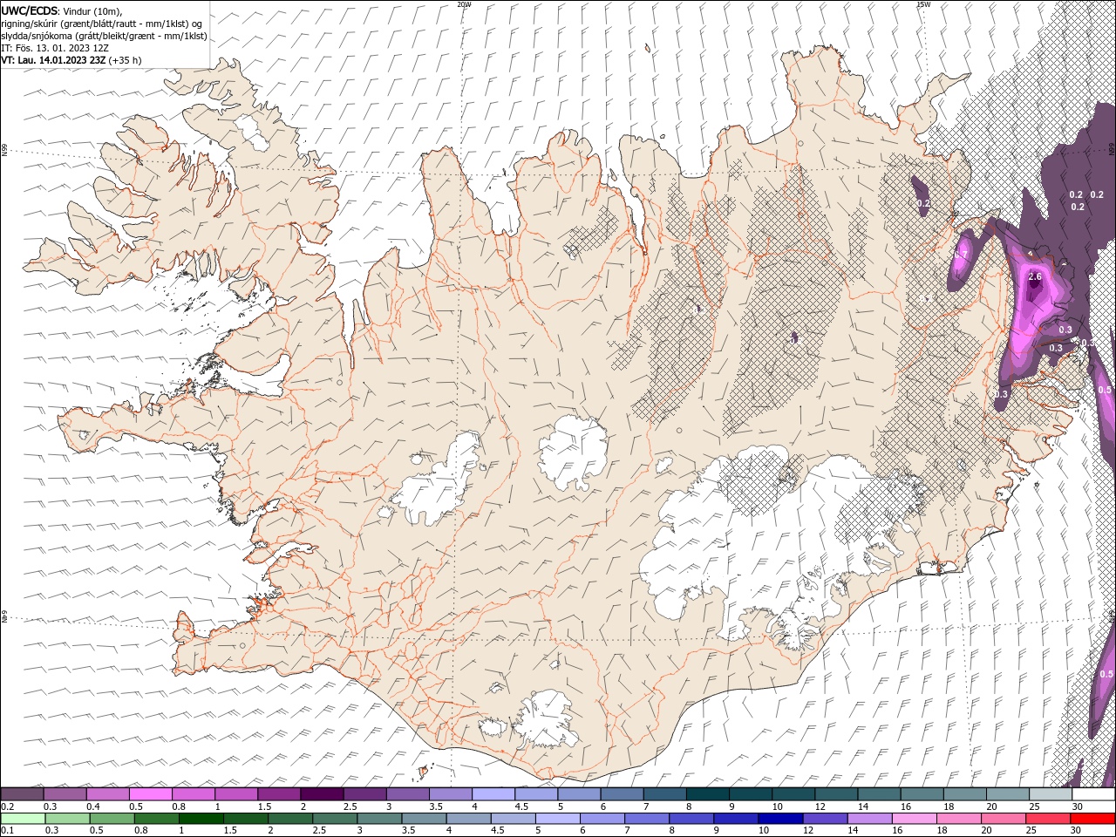Pick lower rain legend swatch between 0.1 and 0.3
The image size is (1116, 837).
[24, 818]
